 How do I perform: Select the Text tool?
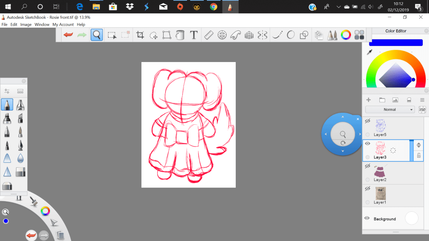[x=194, y=35]
